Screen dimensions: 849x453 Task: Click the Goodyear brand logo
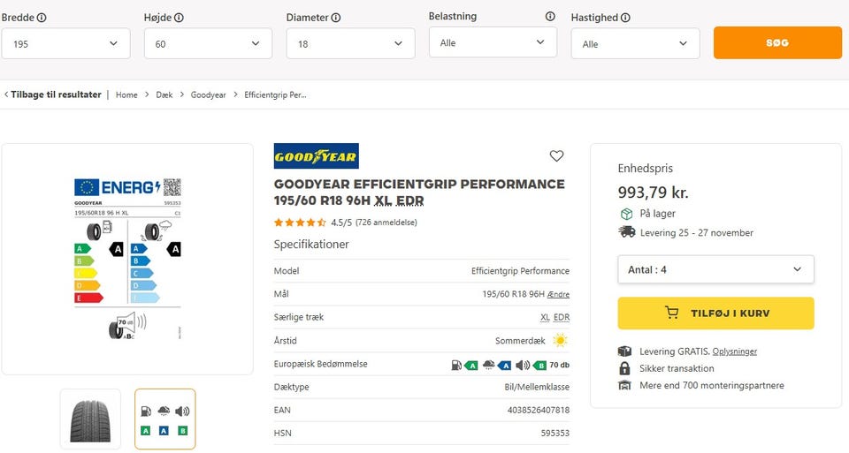tap(316, 156)
